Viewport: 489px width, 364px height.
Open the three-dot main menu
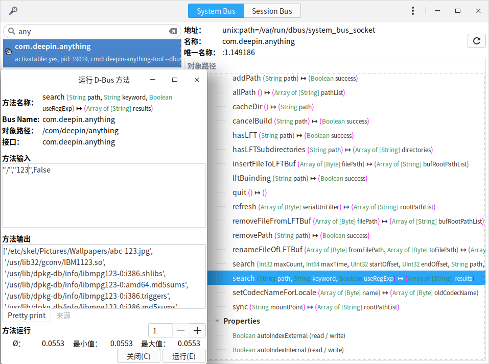click(412, 11)
